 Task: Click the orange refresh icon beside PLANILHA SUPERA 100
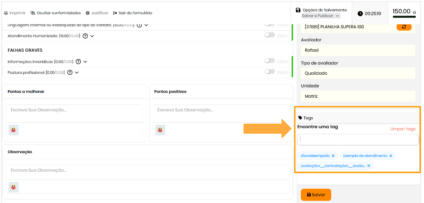click(x=404, y=27)
